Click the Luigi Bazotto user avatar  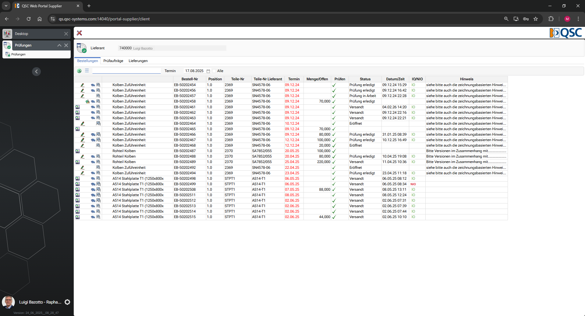[x=9, y=302]
